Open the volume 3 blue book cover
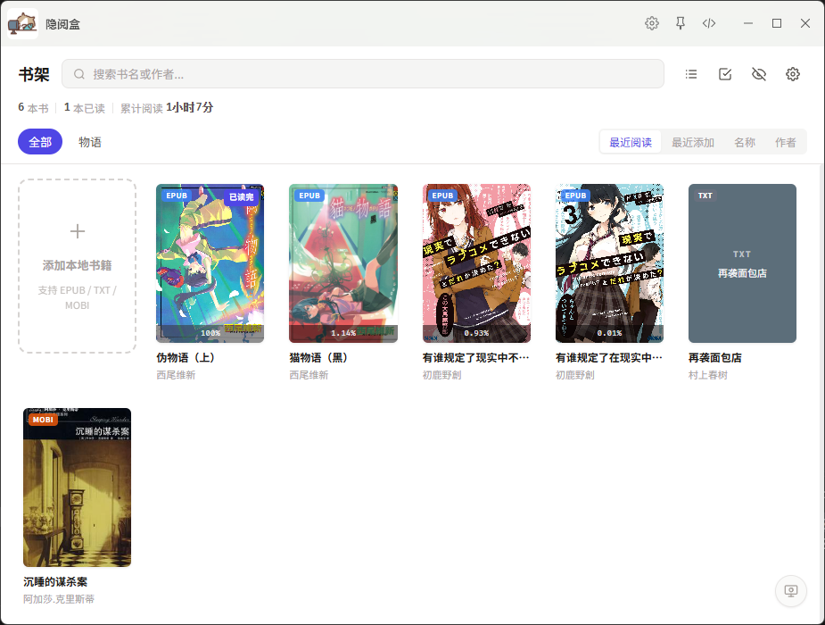This screenshot has width=825, height=625. 609,263
